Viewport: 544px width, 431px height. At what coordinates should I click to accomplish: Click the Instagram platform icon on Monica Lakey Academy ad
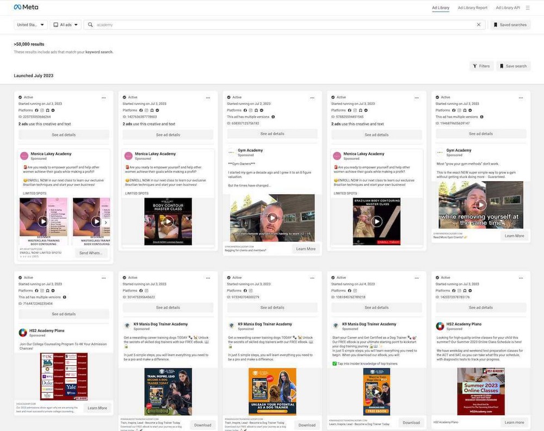click(x=41, y=110)
